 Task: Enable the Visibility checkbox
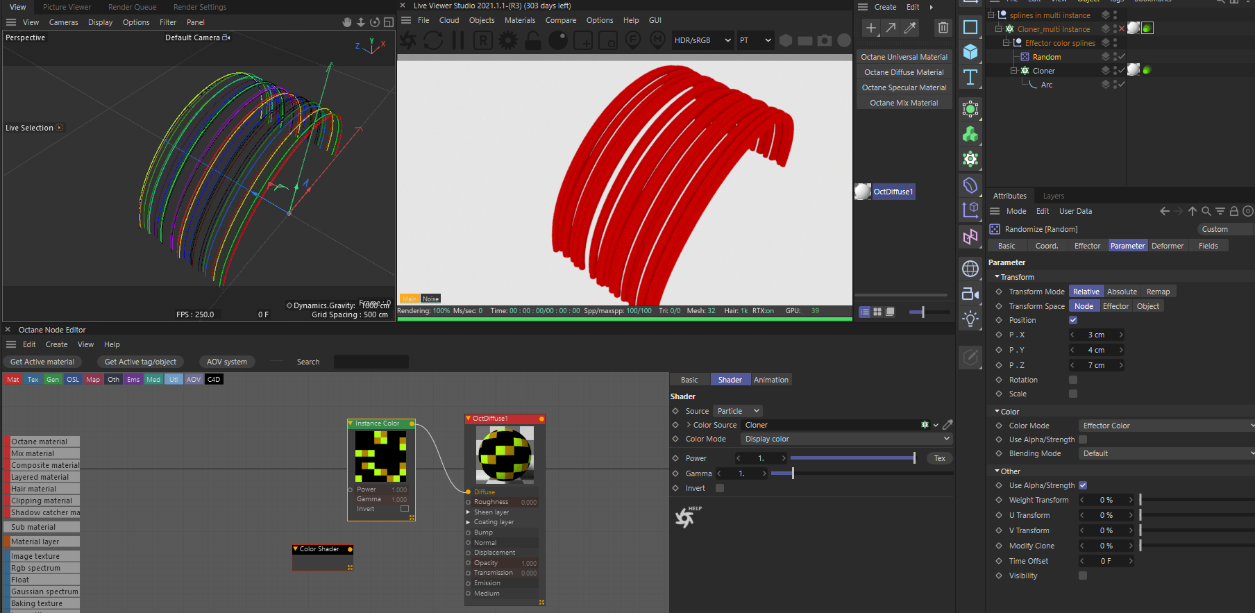1083,576
